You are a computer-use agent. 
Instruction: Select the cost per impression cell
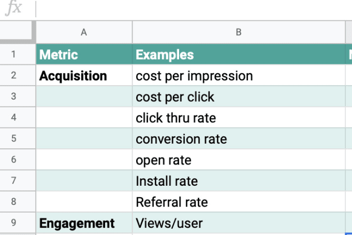239,75
